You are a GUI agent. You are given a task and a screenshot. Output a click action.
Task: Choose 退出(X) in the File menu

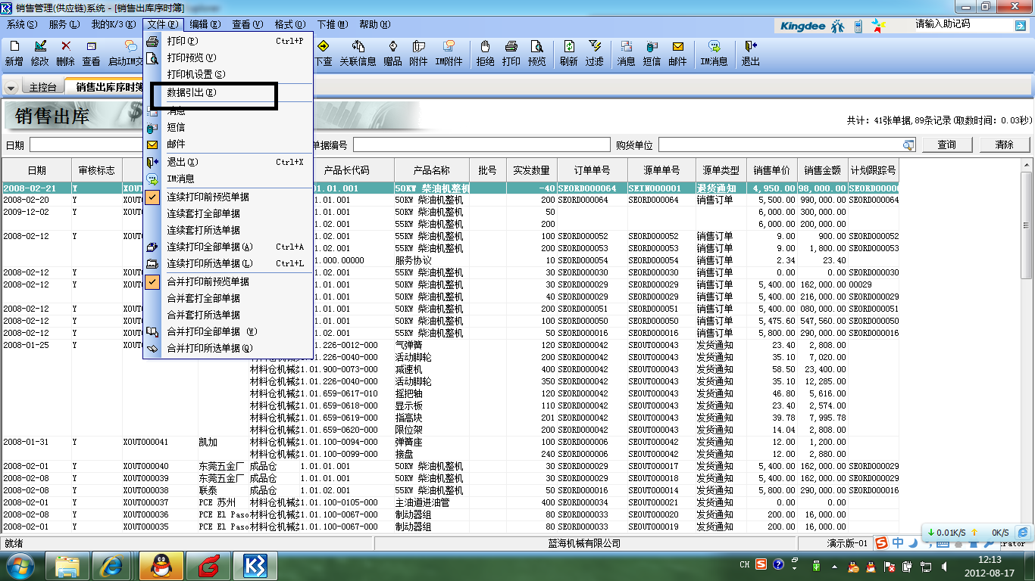point(228,162)
